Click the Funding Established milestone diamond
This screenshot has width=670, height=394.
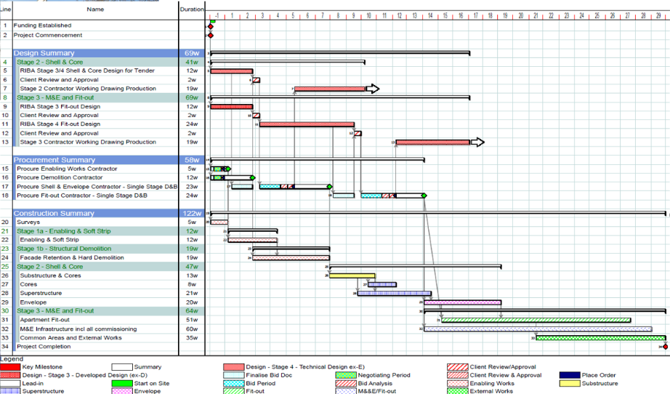tap(211, 26)
